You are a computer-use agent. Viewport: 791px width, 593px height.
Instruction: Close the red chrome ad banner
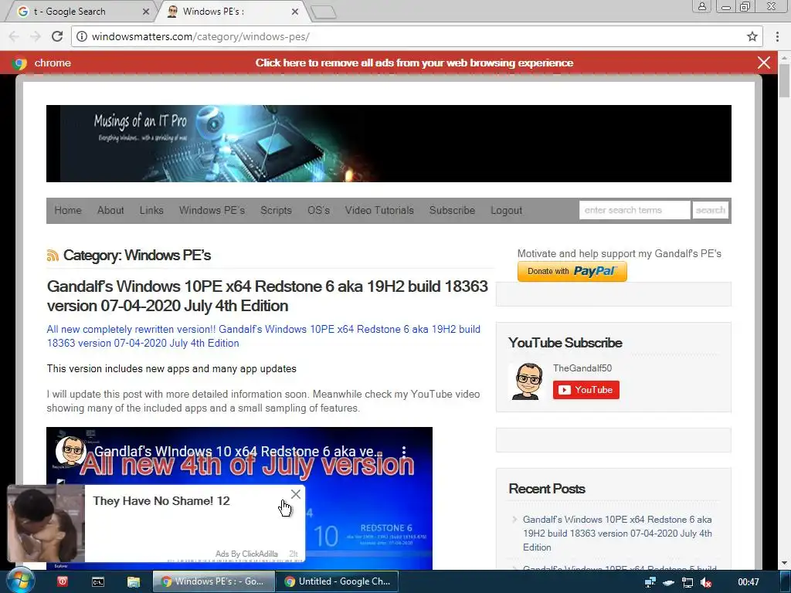[x=764, y=63]
